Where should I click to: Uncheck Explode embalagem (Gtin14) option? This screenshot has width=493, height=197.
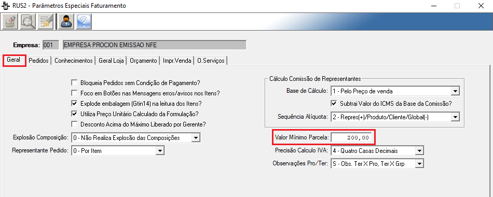[x=75, y=103]
